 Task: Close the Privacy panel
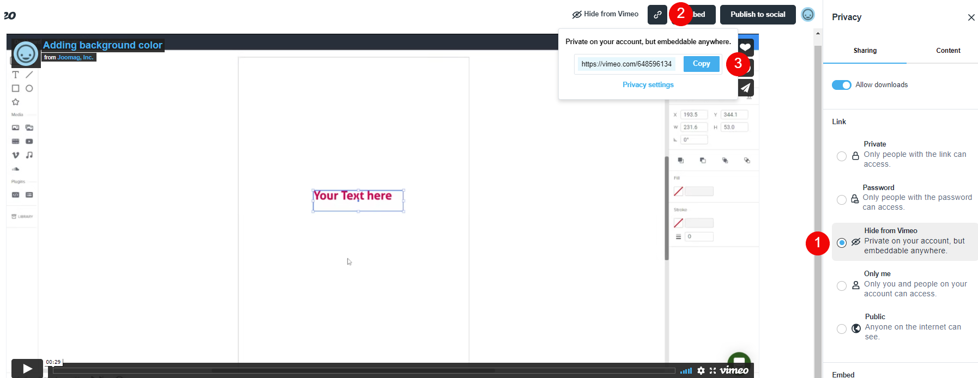tap(971, 17)
